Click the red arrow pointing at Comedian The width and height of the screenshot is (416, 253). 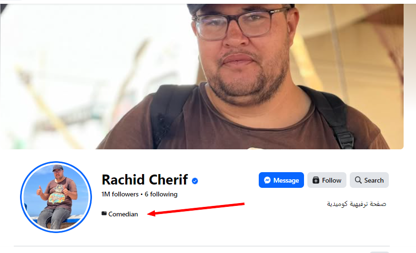pyautogui.click(x=196, y=209)
